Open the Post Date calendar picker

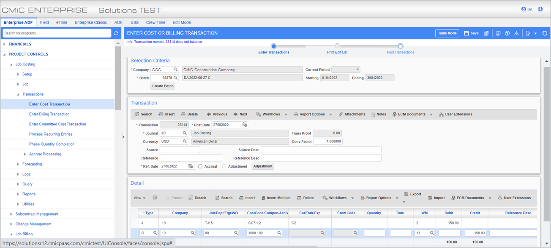click(245, 125)
